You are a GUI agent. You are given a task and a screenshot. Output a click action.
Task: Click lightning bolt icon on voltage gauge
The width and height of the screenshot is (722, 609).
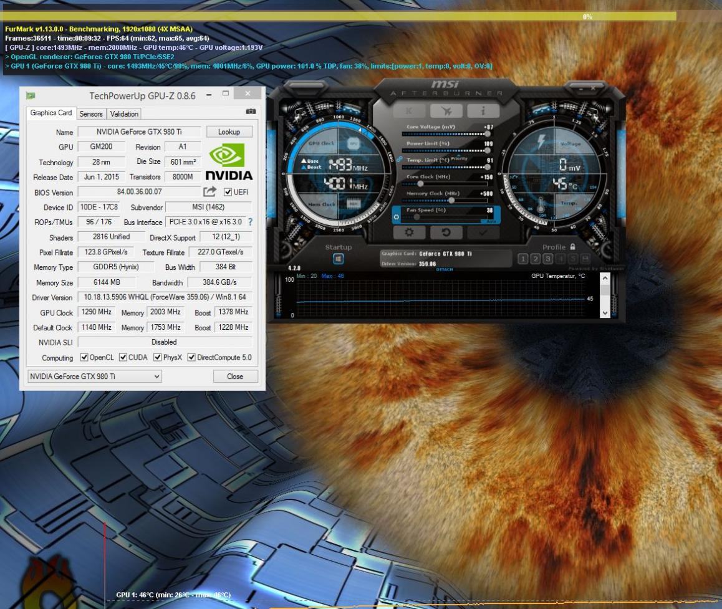coord(542,141)
